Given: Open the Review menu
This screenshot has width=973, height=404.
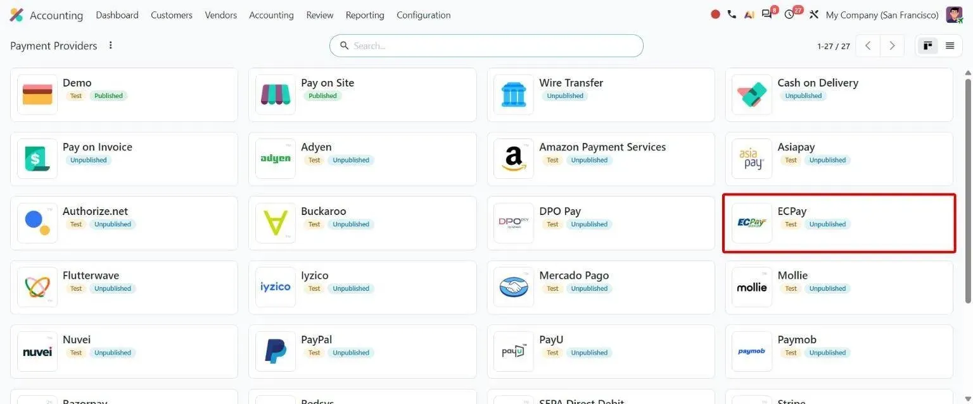Looking at the screenshot, I should pos(320,15).
